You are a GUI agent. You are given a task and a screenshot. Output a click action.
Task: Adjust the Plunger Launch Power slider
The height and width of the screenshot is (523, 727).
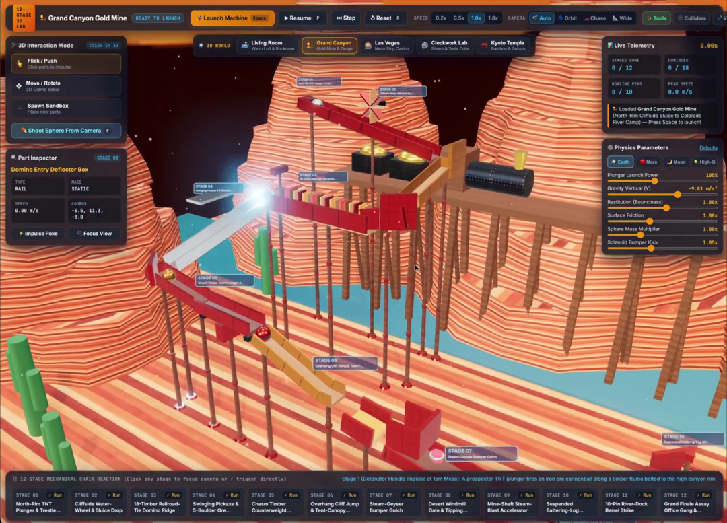click(662, 181)
